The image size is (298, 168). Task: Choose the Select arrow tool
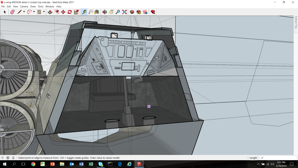click(5, 12)
